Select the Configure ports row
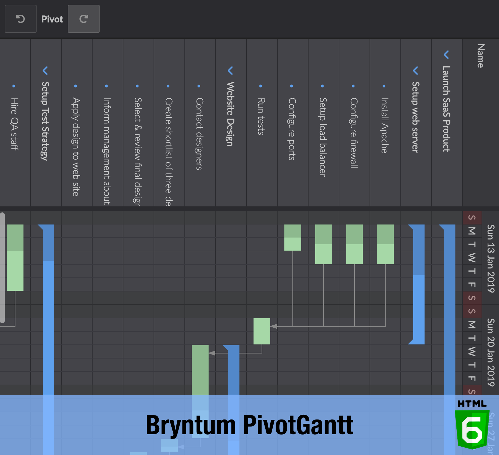The width and height of the screenshot is (499, 455). coord(293,123)
